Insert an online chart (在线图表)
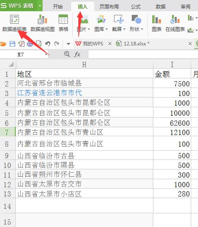The width and height of the screenshot is (198, 227). pyautogui.click(x=175, y=23)
